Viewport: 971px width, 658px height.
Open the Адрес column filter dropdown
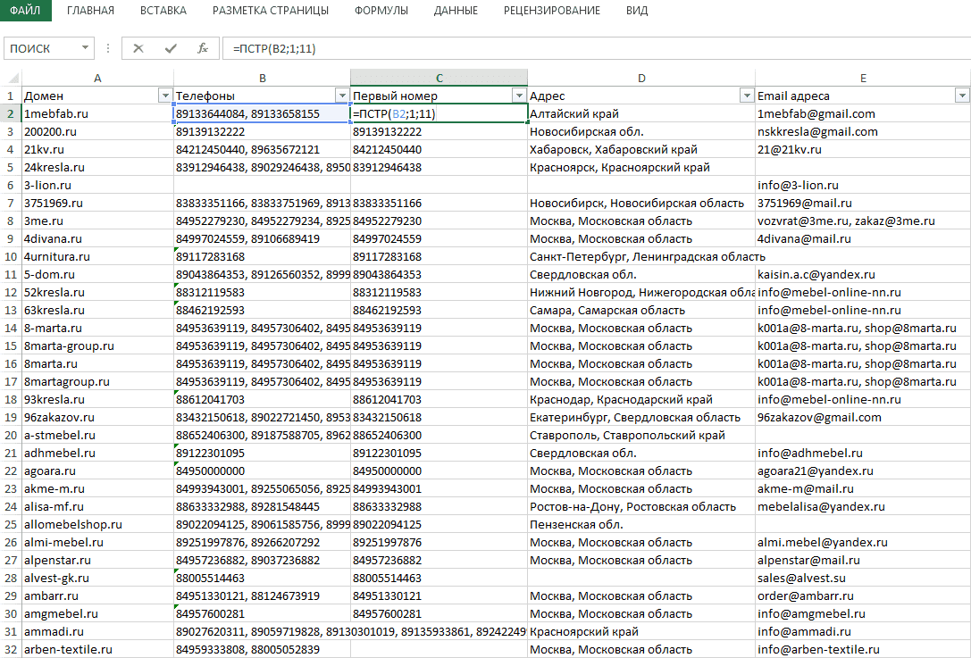coord(747,96)
